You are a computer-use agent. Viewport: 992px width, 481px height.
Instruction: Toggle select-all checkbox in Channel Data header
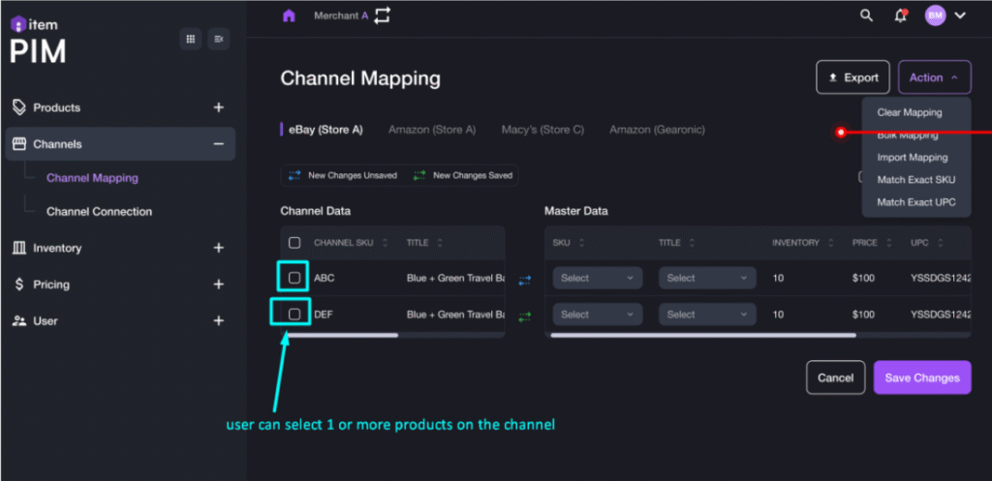294,243
